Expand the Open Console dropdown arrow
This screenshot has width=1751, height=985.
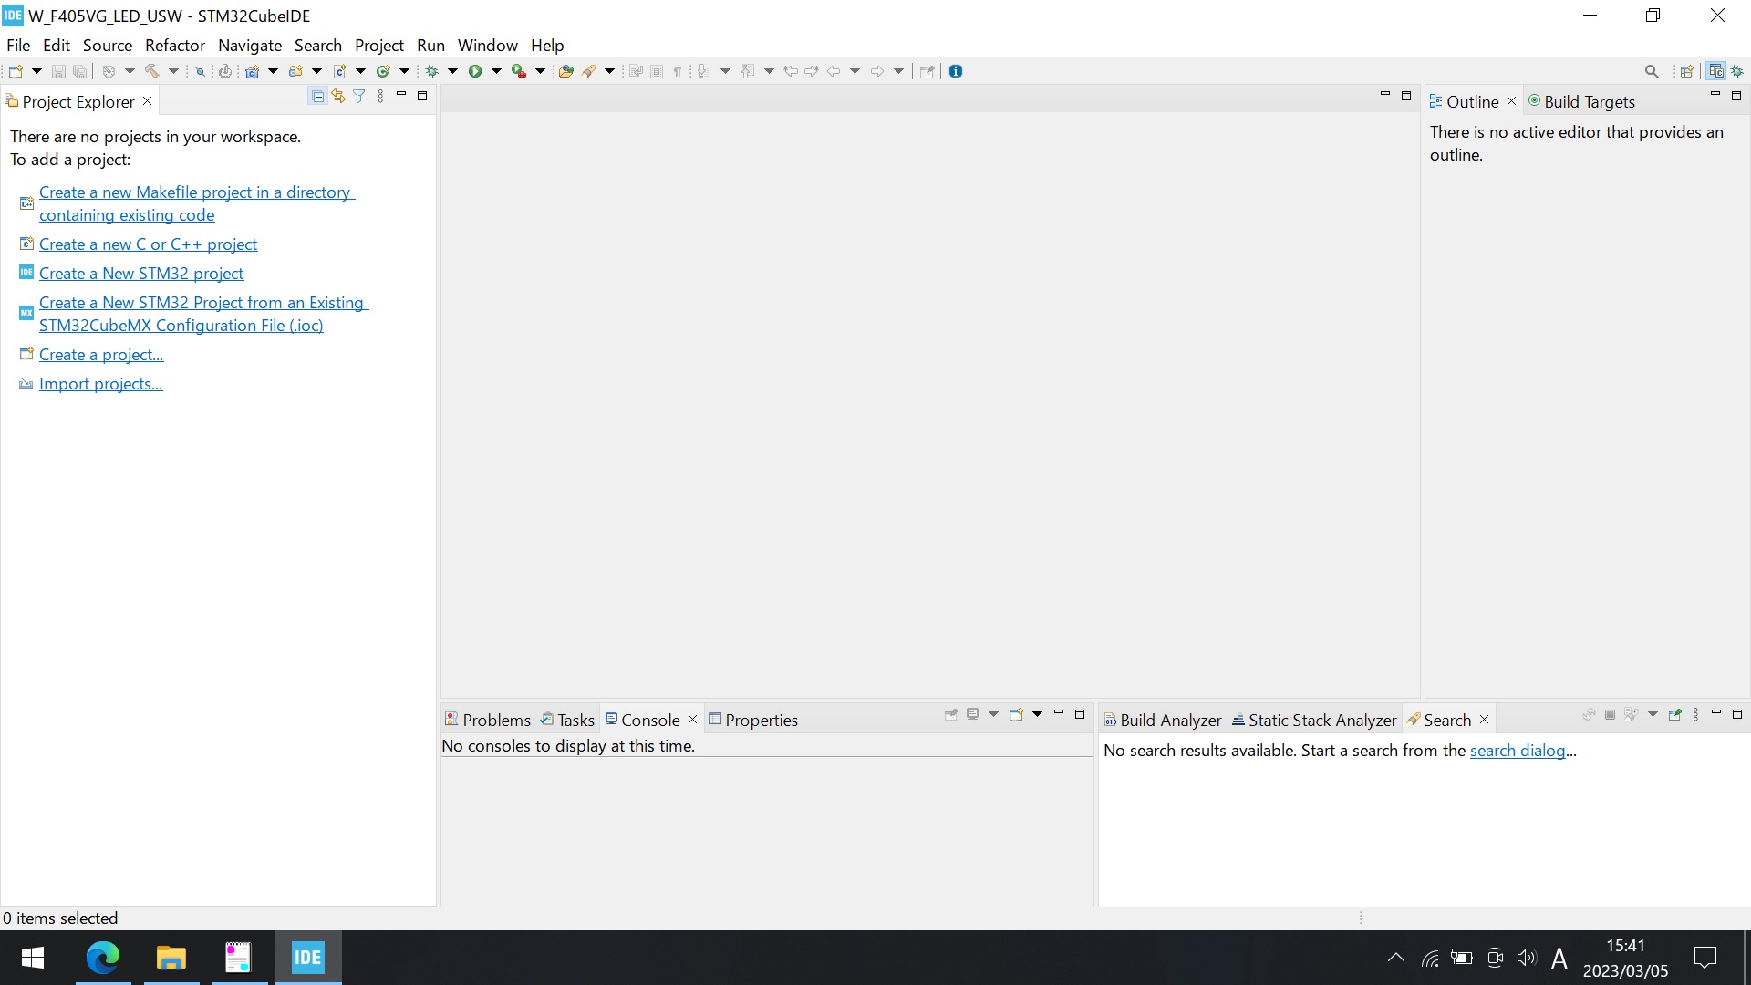pyautogui.click(x=1037, y=714)
